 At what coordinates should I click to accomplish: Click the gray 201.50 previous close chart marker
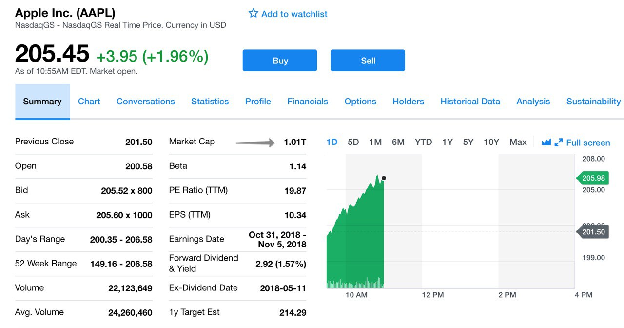[x=593, y=232]
